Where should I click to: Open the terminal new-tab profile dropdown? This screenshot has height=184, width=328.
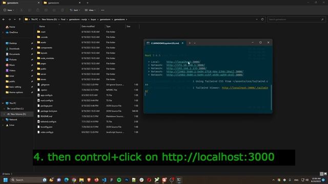(x=195, y=43)
